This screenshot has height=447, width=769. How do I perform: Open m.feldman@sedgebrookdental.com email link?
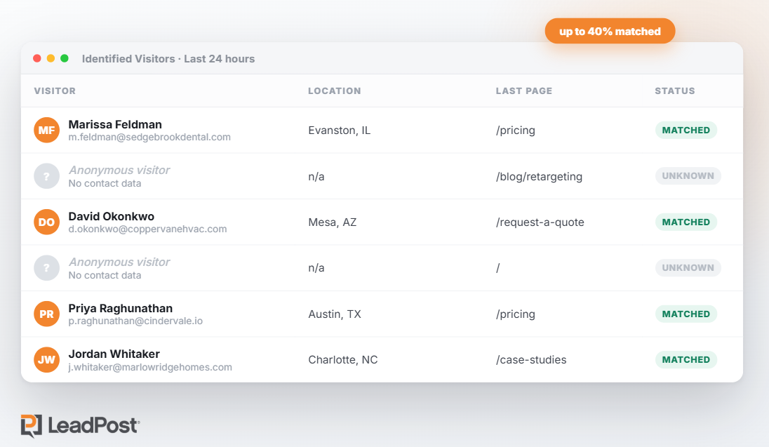click(149, 138)
